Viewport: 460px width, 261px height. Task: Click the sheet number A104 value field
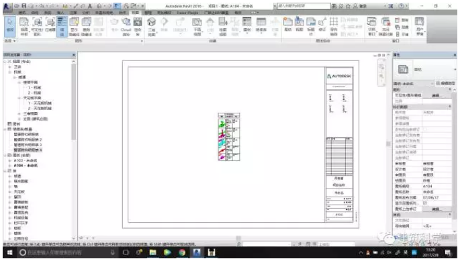click(436, 187)
